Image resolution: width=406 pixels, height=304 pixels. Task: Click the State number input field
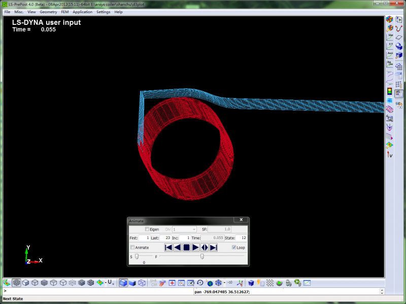point(242,238)
